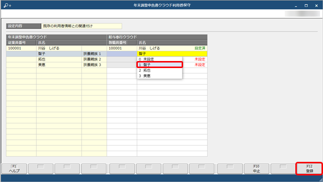Click 100001 in 給与奉行クラウド number column

coord(122,48)
